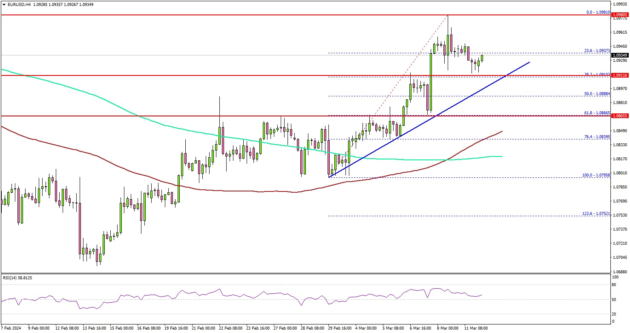Select the Fibonacci 100.0 - 1.07958 level label

point(595,175)
